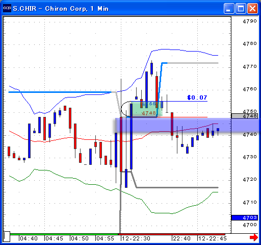Screen dimensions: 261x245
Task: Click the 04:40 time axis label
Action: [x=29, y=238]
